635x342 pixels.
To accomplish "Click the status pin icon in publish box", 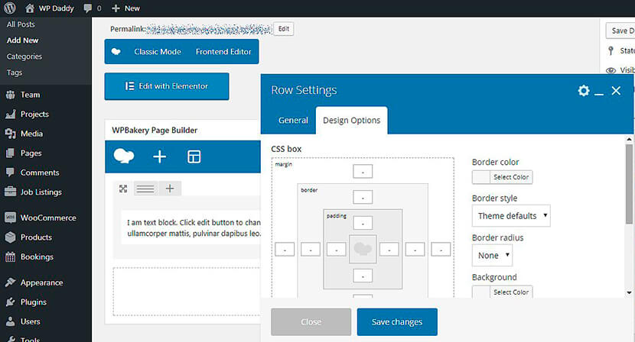I will click(x=611, y=50).
